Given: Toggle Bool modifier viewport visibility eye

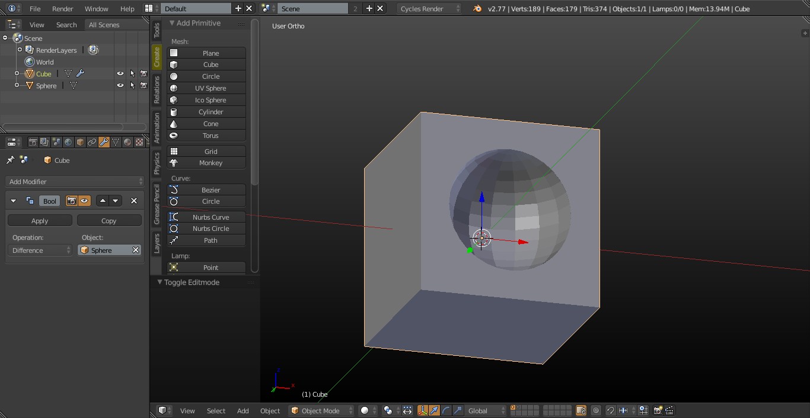Looking at the screenshot, I should point(85,201).
